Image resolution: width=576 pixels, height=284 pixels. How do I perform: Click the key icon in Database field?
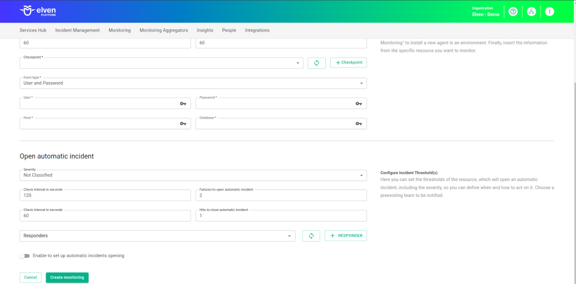[x=358, y=124]
